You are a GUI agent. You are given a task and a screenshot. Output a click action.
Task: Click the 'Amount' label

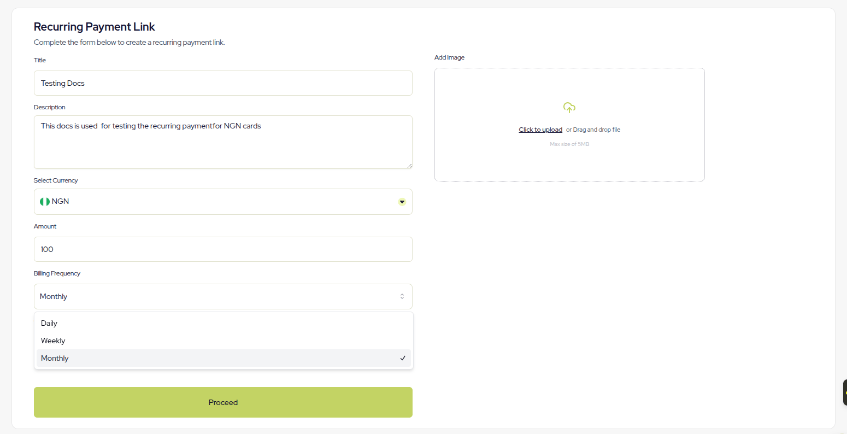point(45,226)
